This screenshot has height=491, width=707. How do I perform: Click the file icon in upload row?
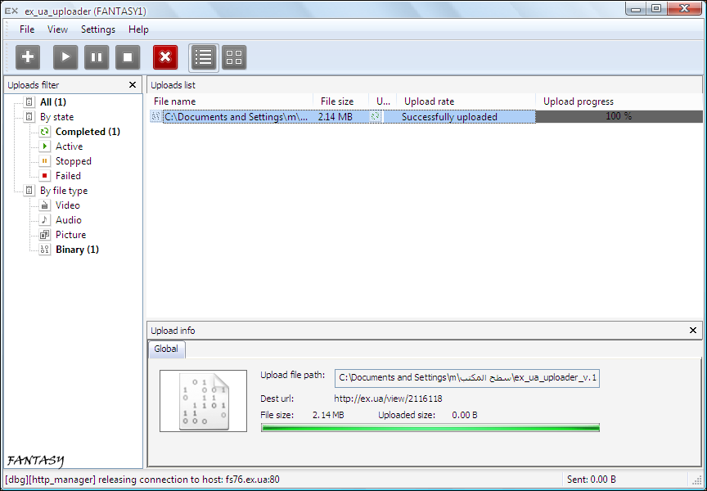155,117
